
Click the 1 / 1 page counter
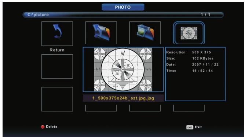[205, 15]
